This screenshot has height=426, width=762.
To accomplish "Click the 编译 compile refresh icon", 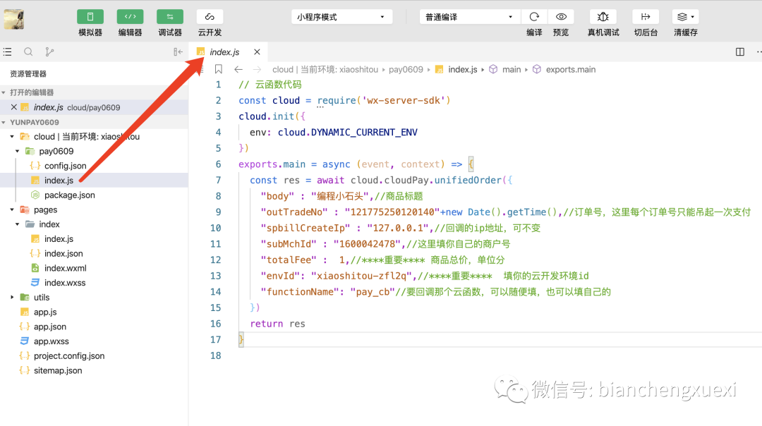I will pos(534,16).
